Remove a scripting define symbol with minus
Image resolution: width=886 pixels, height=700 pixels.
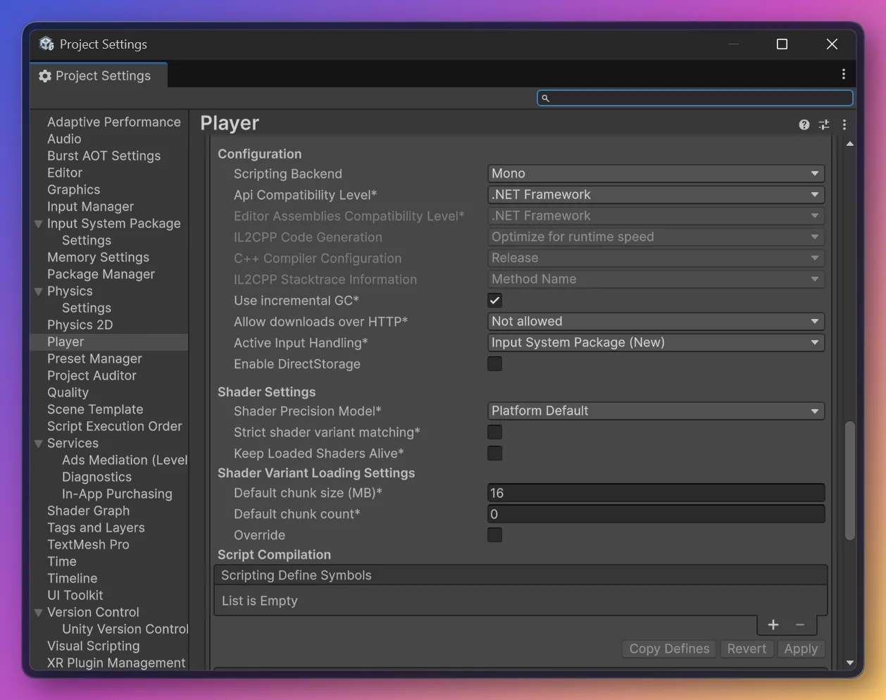pos(800,625)
